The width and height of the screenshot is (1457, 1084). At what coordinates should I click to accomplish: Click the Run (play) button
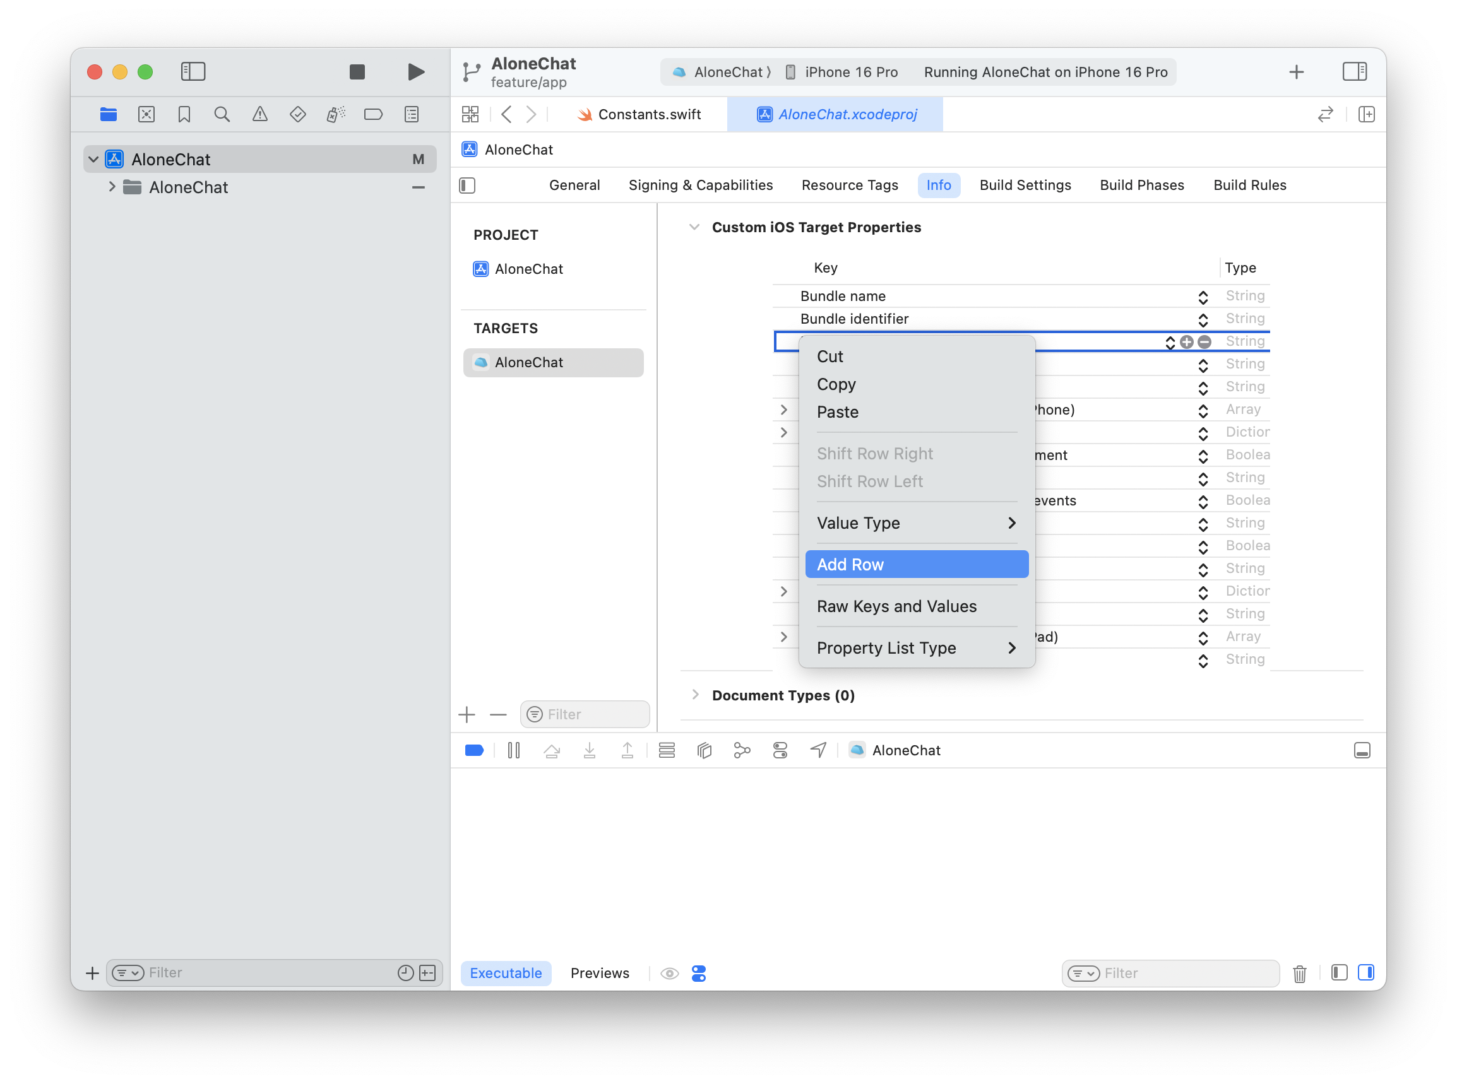tap(415, 71)
